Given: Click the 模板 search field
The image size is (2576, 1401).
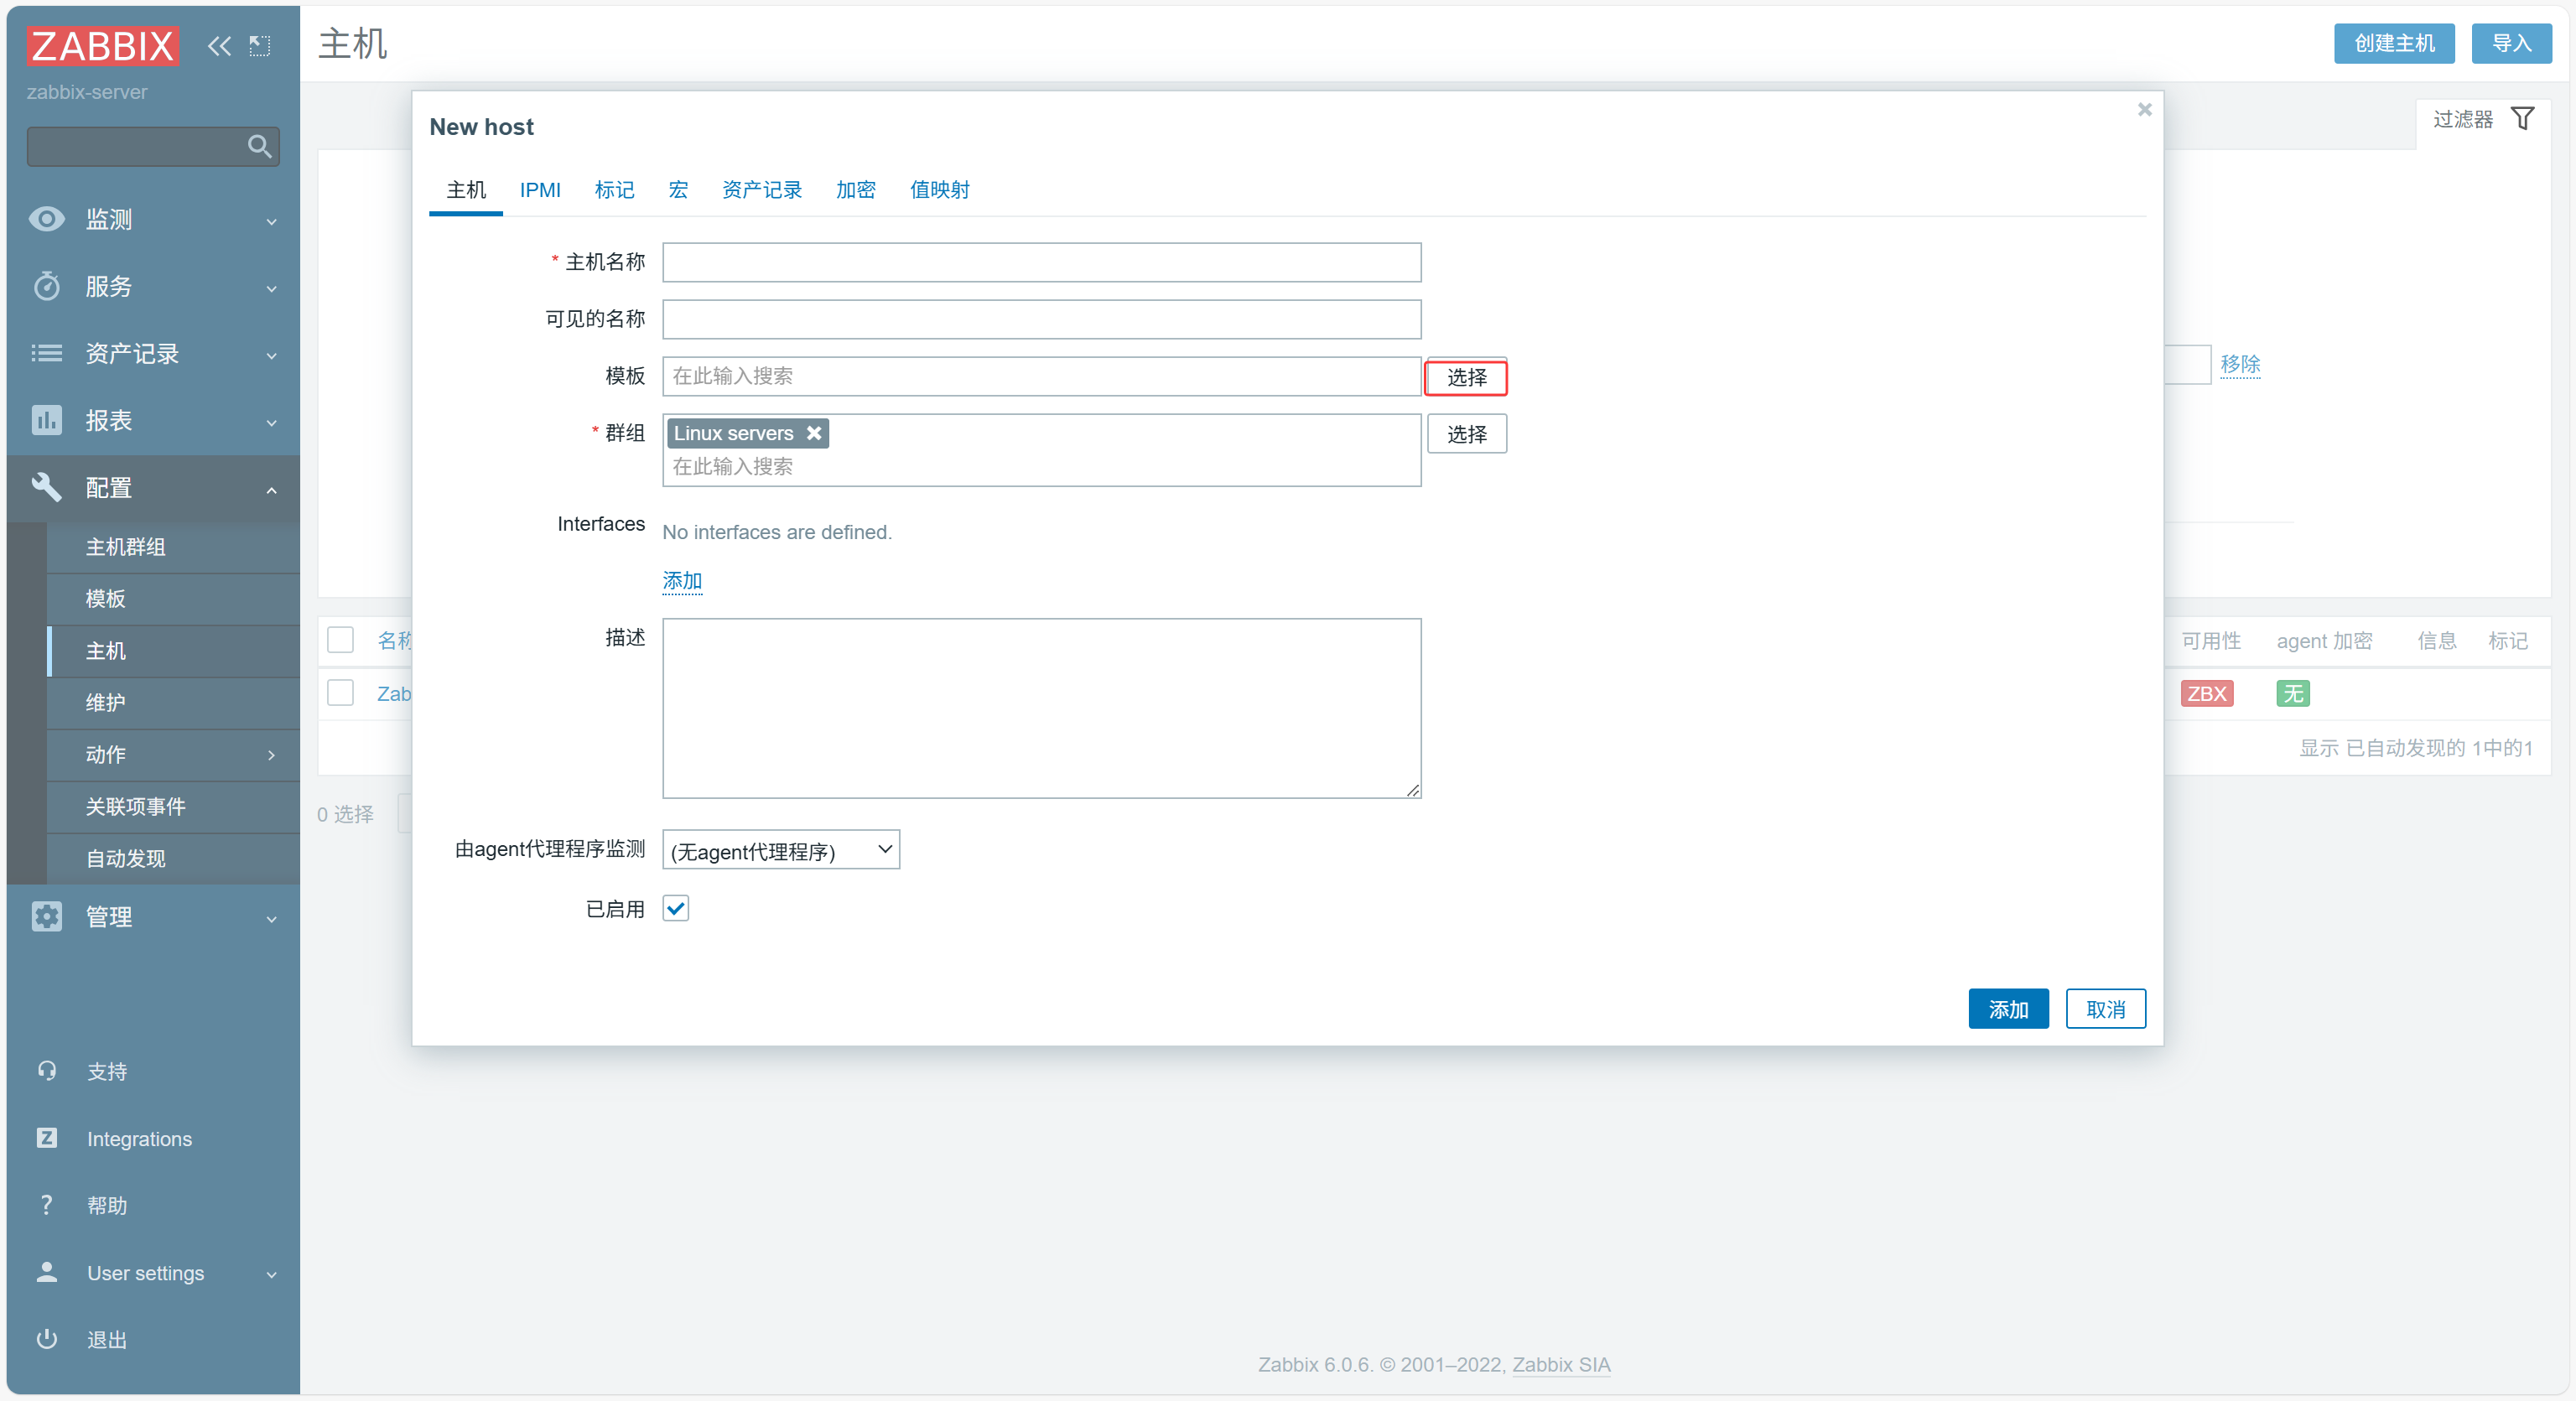Looking at the screenshot, I should click(1041, 376).
